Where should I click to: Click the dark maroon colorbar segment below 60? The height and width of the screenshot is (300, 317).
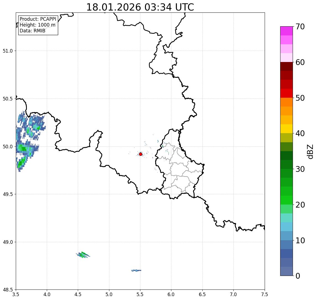pos(287,66)
